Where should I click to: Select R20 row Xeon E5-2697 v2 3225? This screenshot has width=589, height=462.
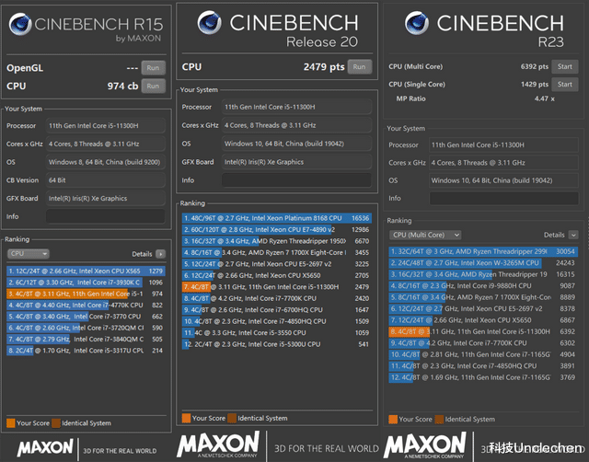click(x=276, y=264)
